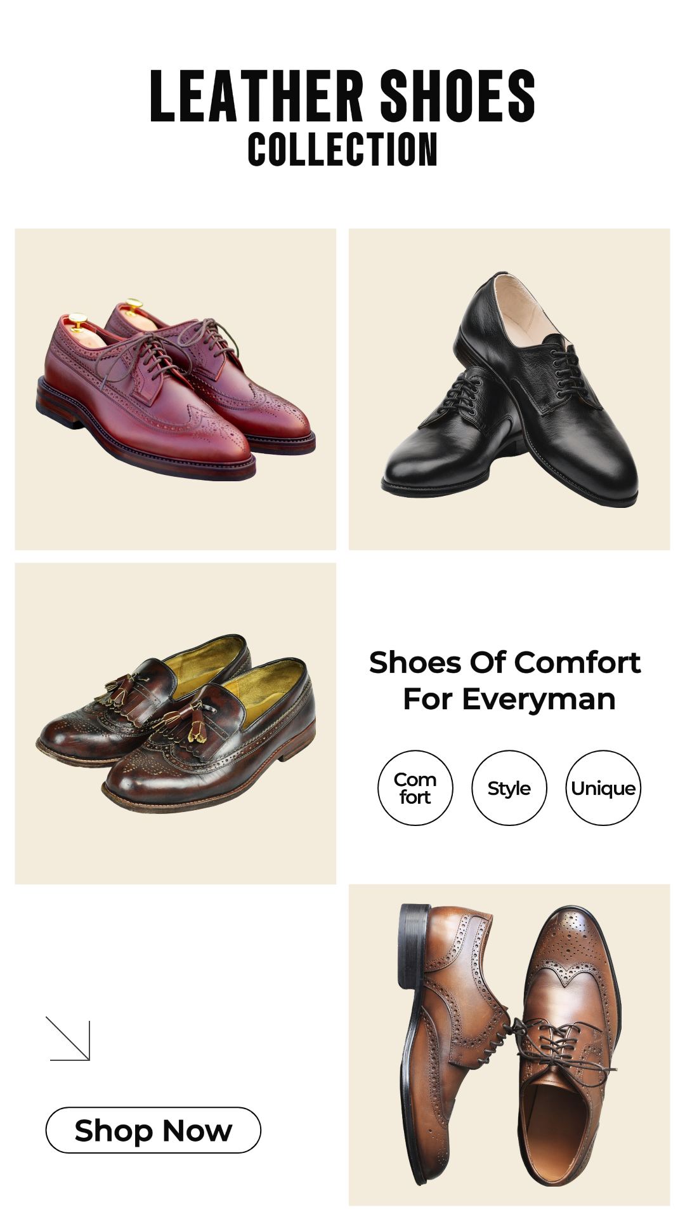Select the "Shoes Of Comfort" tagline line
Image resolution: width=685 pixels, height=1219 pixels.
pyautogui.click(x=505, y=663)
